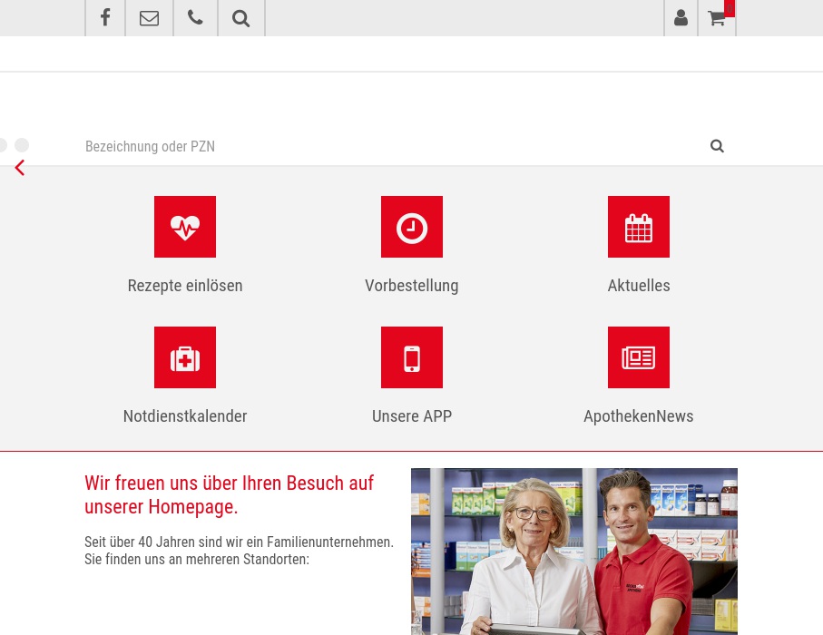Click the Rezepte einlösen link

[185, 285]
